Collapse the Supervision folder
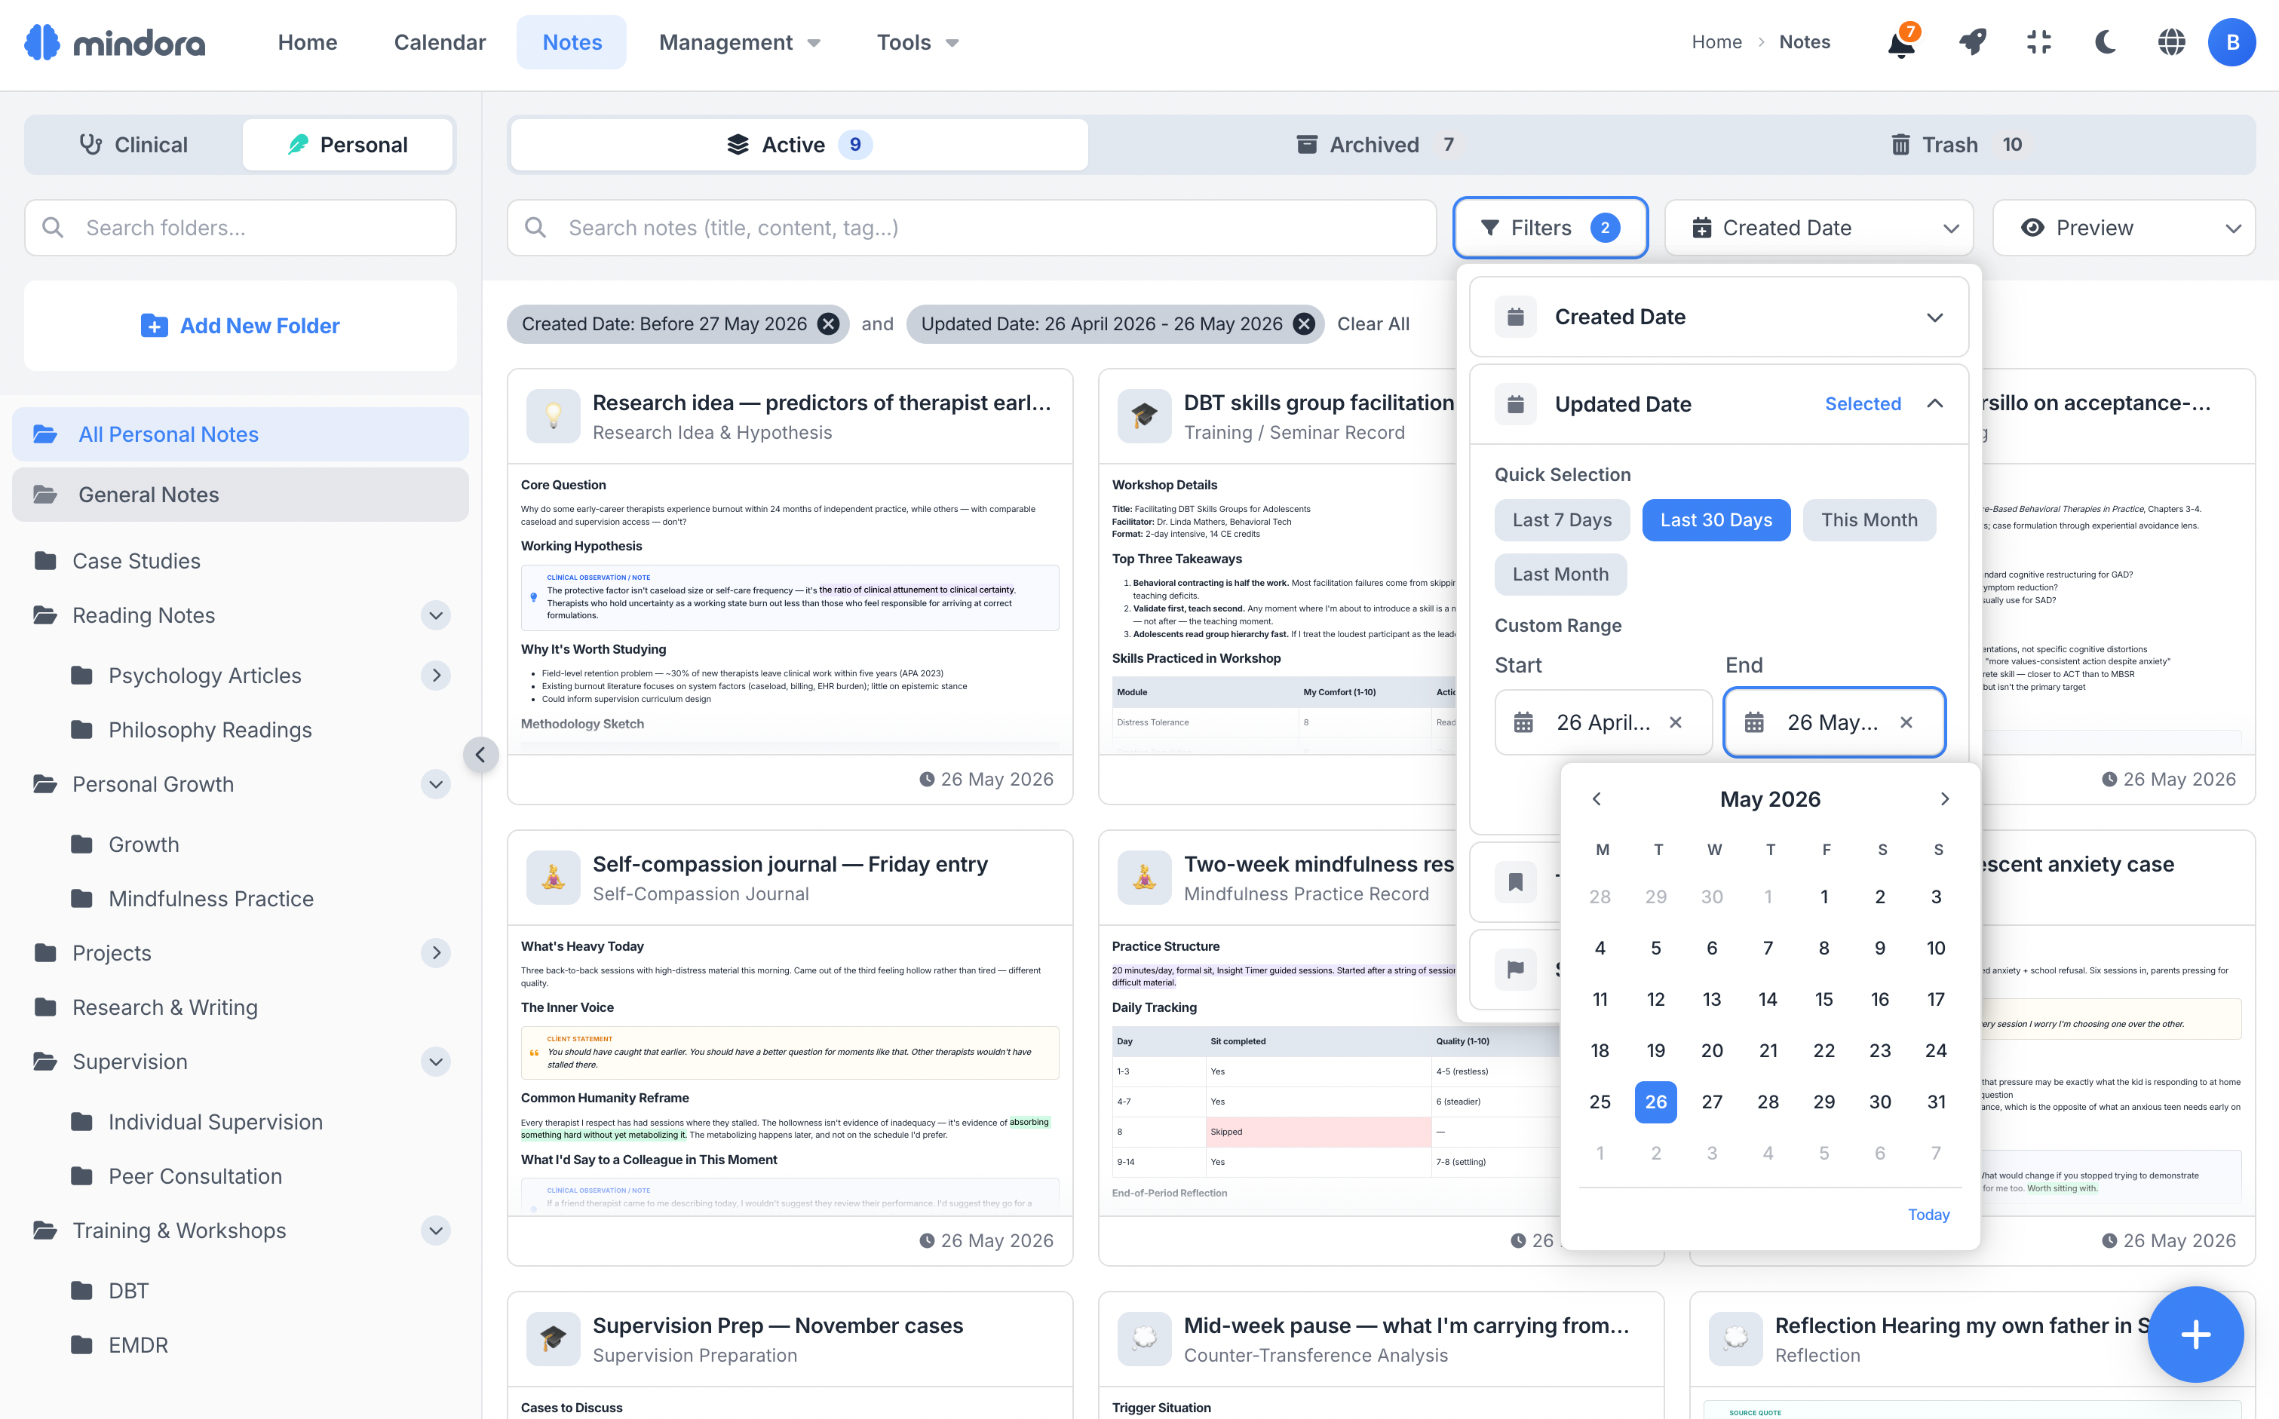Screen dimensions: 2279x1419 coord(436,1062)
